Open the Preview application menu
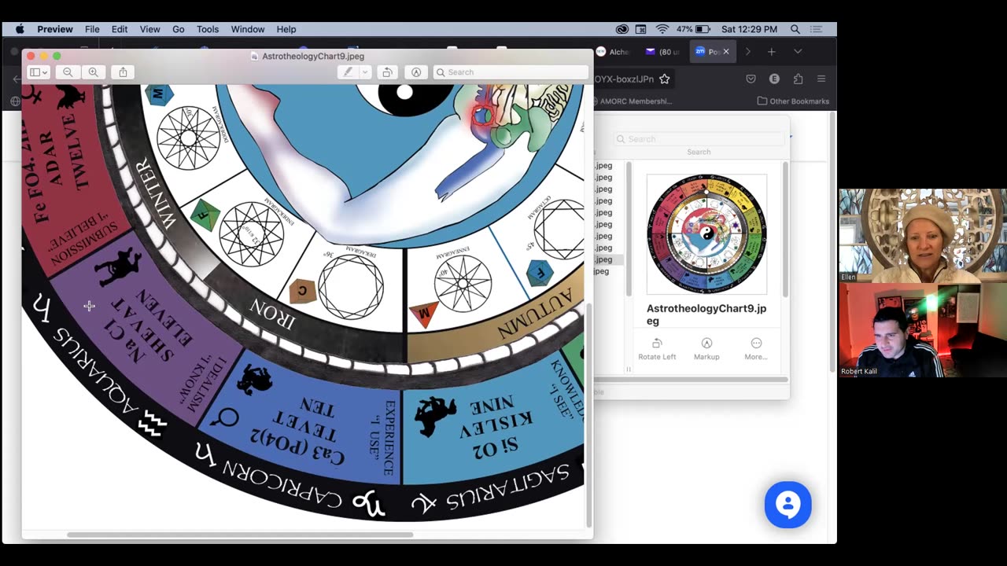Viewport: 1007px width, 566px height. click(x=55, y=29)
